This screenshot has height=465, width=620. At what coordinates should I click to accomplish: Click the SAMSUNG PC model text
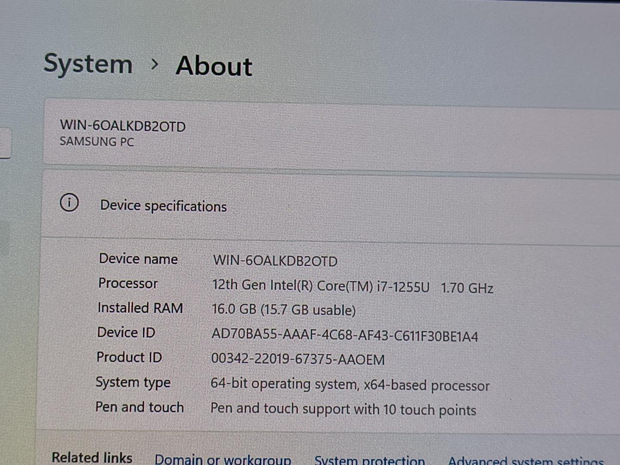tap(97, 141)
